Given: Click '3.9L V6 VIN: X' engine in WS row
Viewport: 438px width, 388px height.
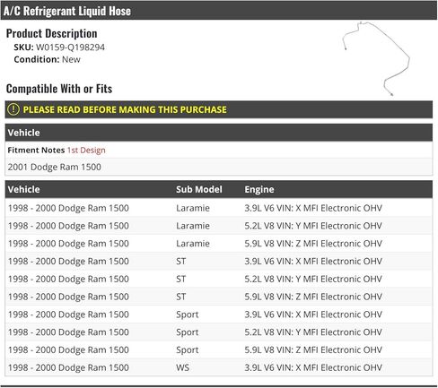Looking at the screenshot, I should coord(313,367).
